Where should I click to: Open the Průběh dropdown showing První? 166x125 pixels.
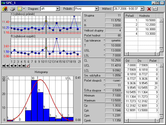pos(96,9)
